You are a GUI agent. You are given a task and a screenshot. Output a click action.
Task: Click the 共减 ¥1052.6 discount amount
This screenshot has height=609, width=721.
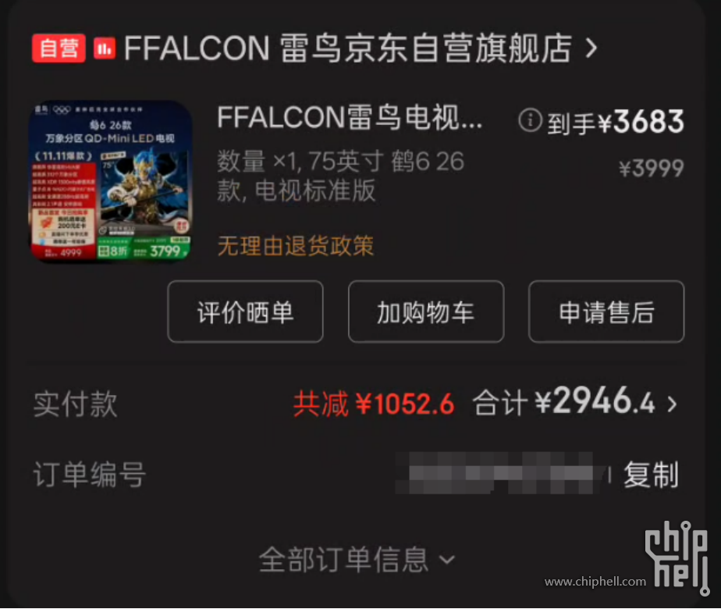tap(373, 404)
